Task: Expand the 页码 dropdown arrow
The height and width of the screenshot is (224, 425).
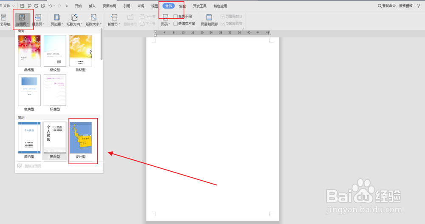Action: click(169, 24)
